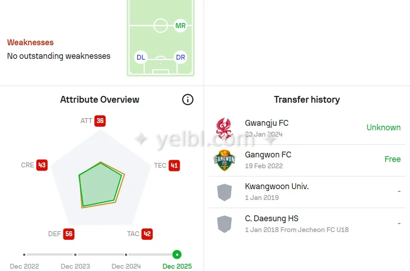Image resolution: width=410 pixels, height=271 pixels.
Task: Select the Dec 2024 timeline point
Action: [x=126, y=255]
